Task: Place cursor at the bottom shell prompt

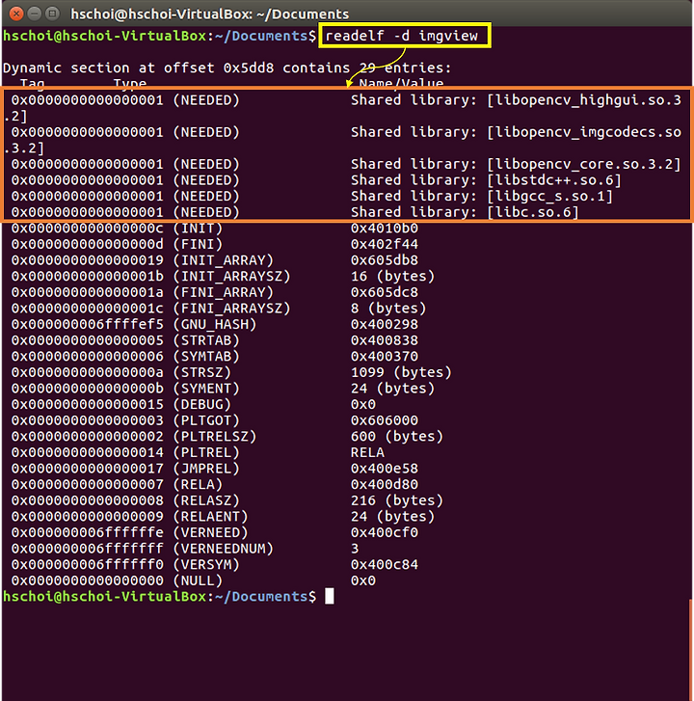Action: click(330, 597)
